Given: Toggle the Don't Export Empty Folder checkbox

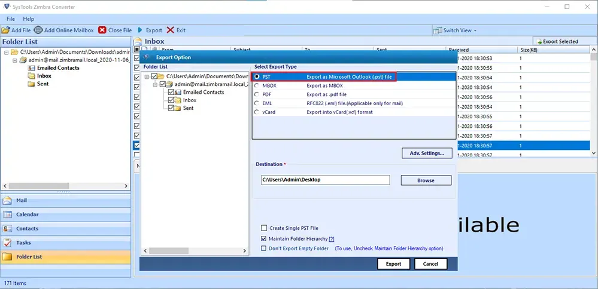Looking at the screenshot, I should [x=263, y=248].
